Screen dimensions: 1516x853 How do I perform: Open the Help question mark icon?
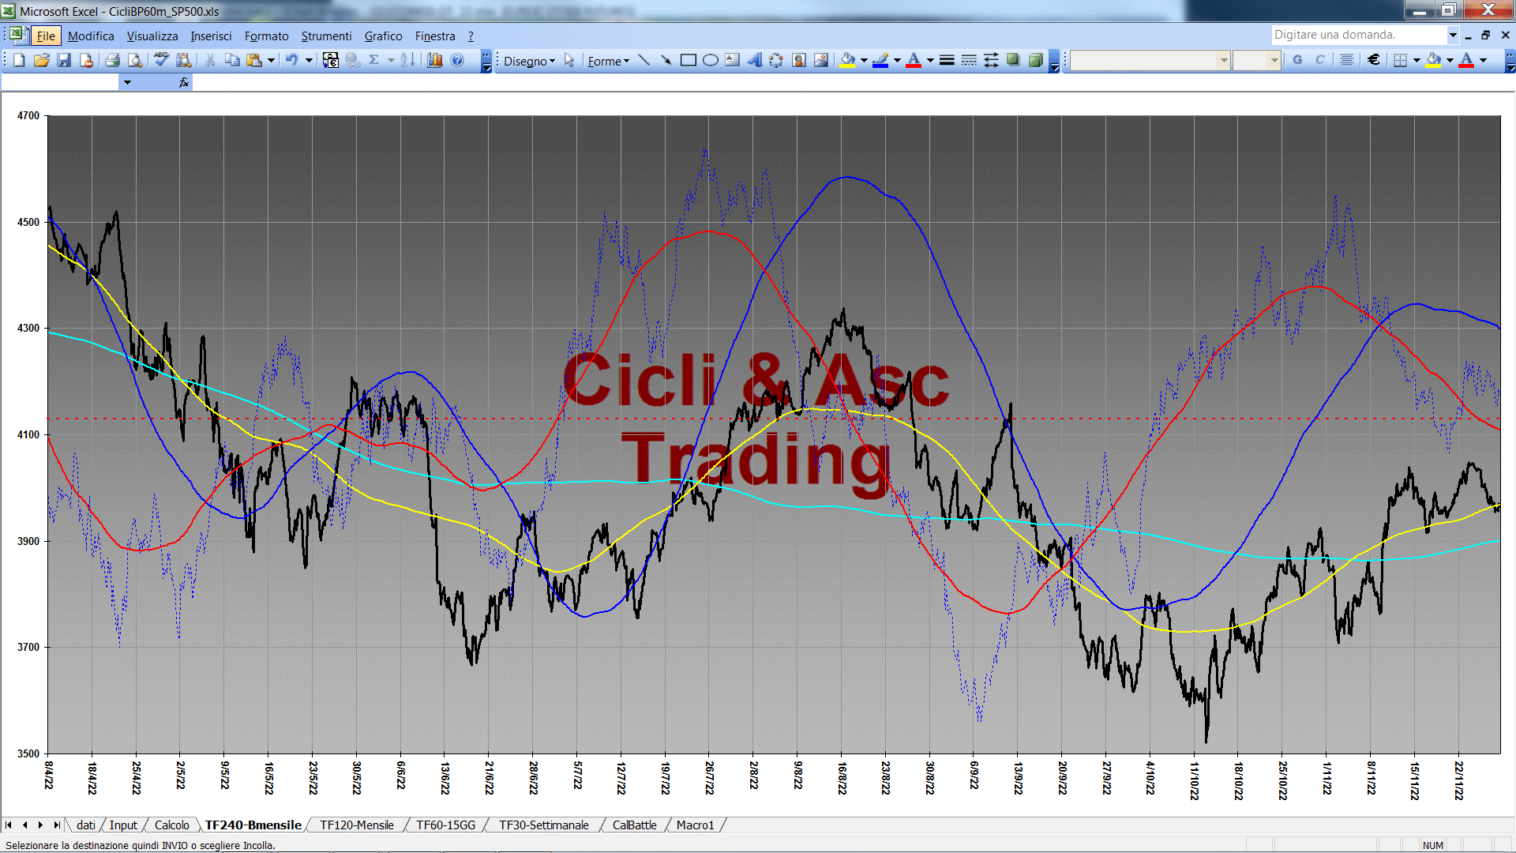coord(457,60)
